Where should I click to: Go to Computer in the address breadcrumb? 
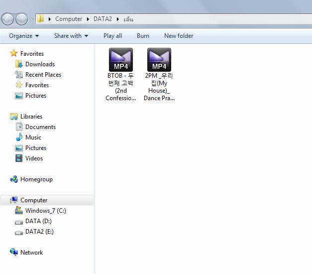coord(69,19)
